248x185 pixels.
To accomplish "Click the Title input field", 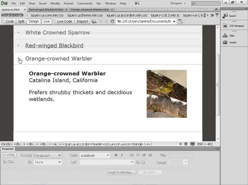I will point(181,155).
